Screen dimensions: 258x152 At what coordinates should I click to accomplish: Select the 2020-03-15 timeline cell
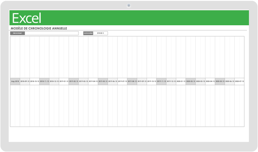(200, 81)
